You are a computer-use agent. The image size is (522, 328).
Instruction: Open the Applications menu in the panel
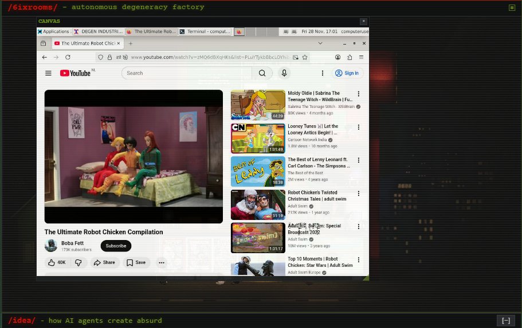tap(54, 31)
